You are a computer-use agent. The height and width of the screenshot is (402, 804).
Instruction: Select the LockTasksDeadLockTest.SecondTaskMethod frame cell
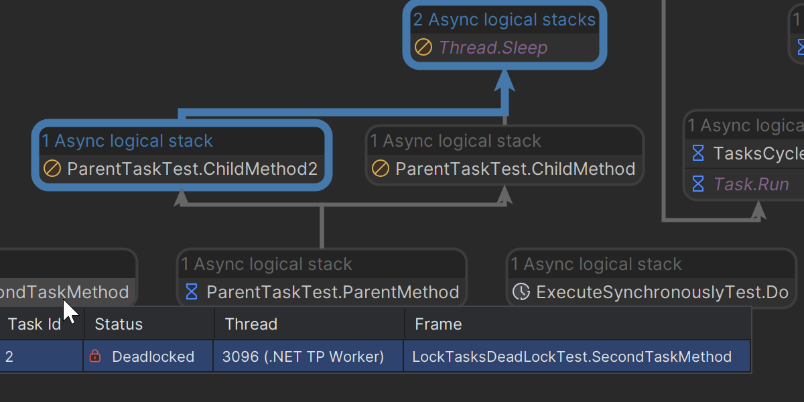572,356
